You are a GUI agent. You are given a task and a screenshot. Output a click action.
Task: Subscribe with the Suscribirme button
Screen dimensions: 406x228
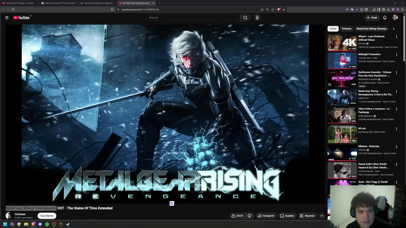point(47,216)
